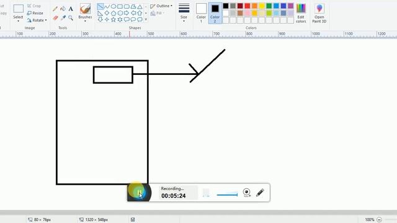
Task: Choose the Line shape
Action: (x=100, y=7)
